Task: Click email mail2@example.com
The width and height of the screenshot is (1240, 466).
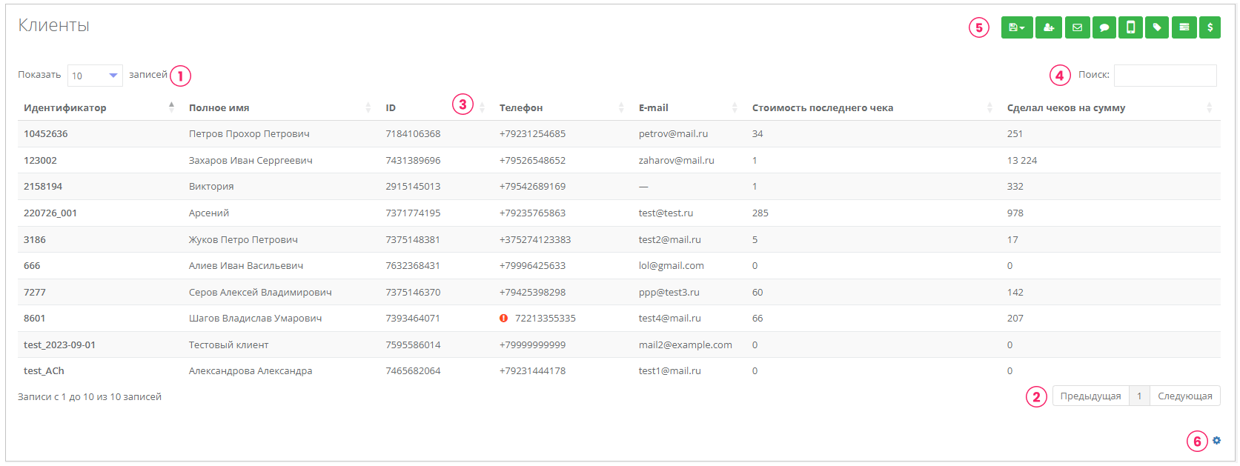Action: pyautogui.click(x=686, y=344)
